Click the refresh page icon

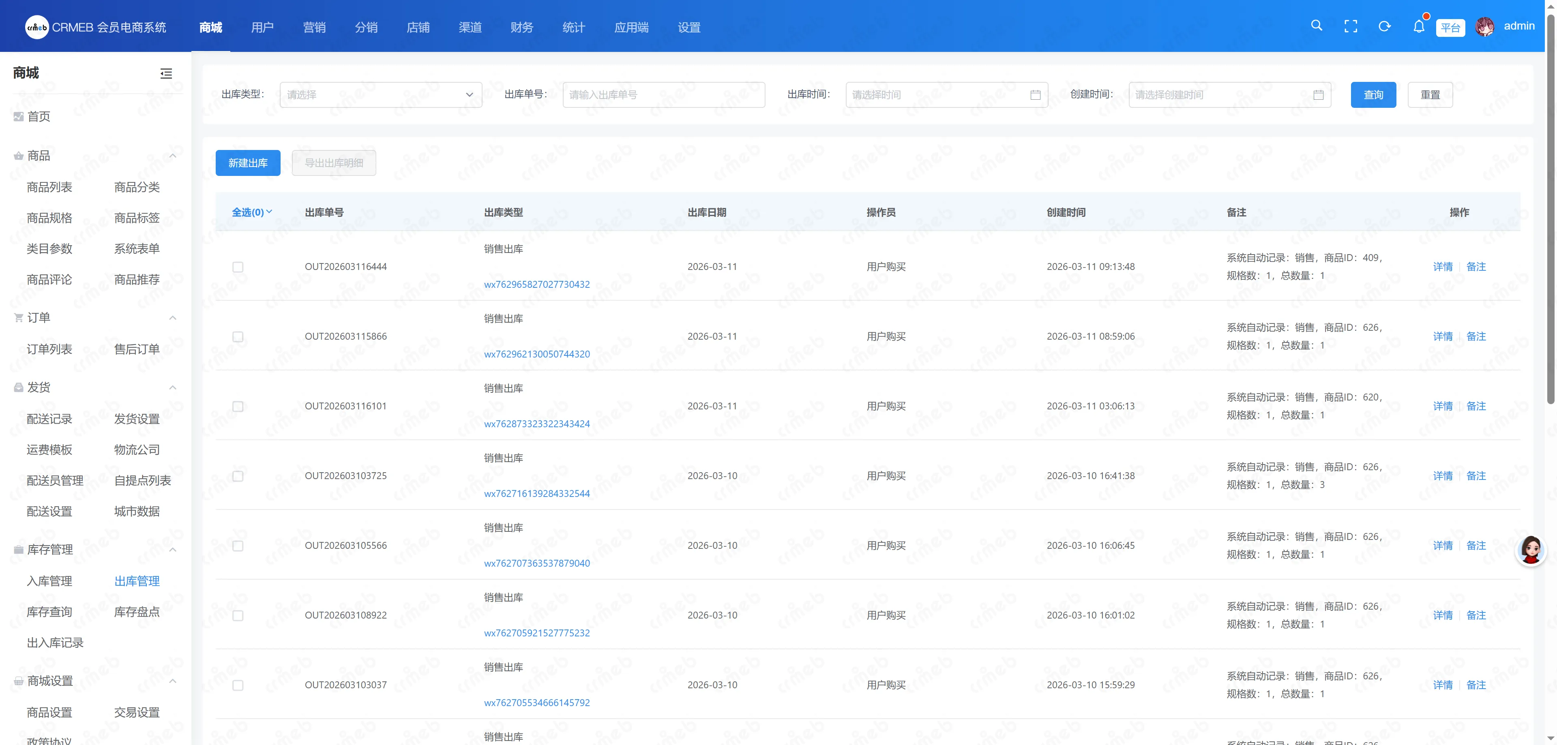tap(1385, 26)
